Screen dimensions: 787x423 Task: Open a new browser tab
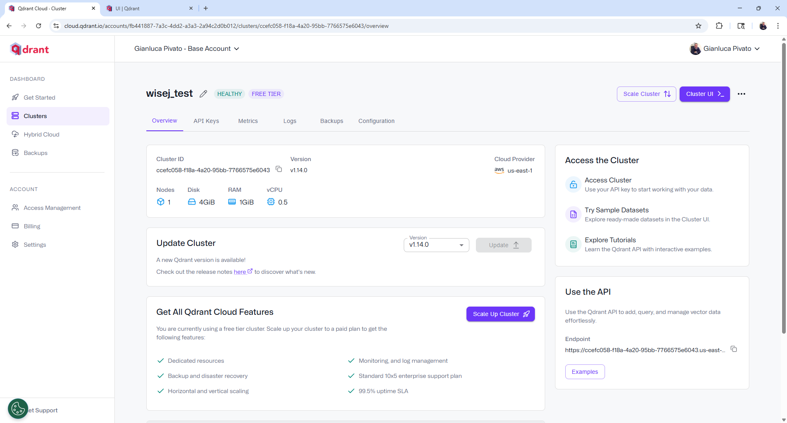pyautogui.click(x=206, y=8)
